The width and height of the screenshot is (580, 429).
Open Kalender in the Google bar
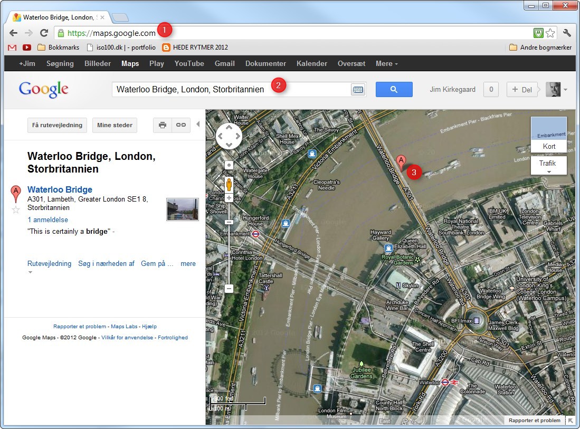tap(312, 64)
